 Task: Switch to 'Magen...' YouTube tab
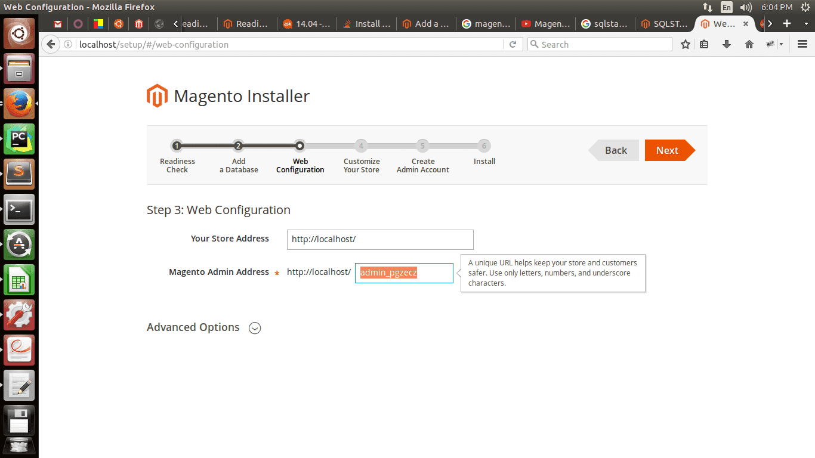(546, 24)
